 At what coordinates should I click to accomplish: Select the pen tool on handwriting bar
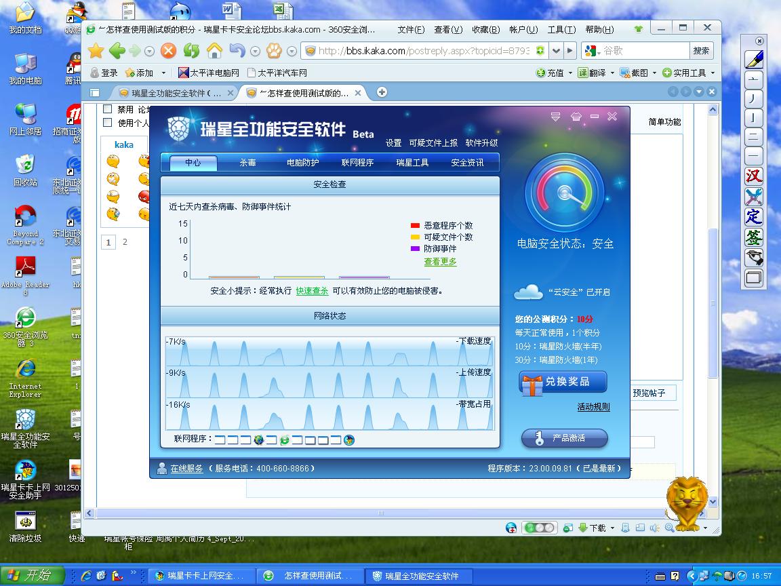(754, 59)
